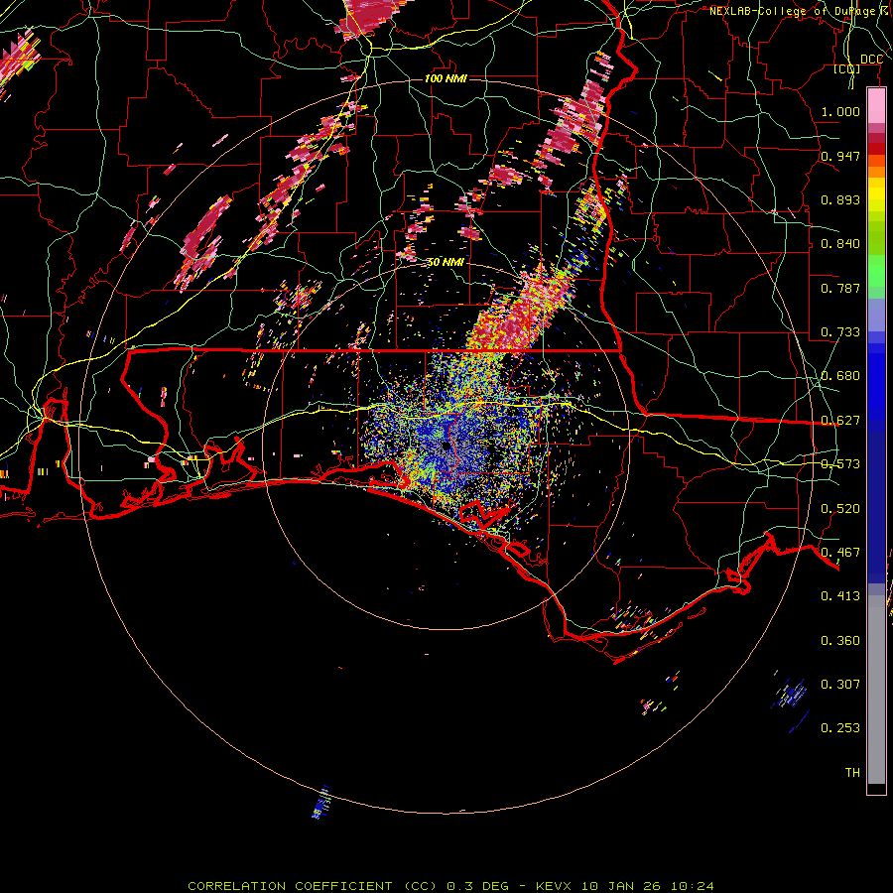Click the 0.413 scale value
The height and width of the screenshot is (893, 893).
[x=840, y=596]
